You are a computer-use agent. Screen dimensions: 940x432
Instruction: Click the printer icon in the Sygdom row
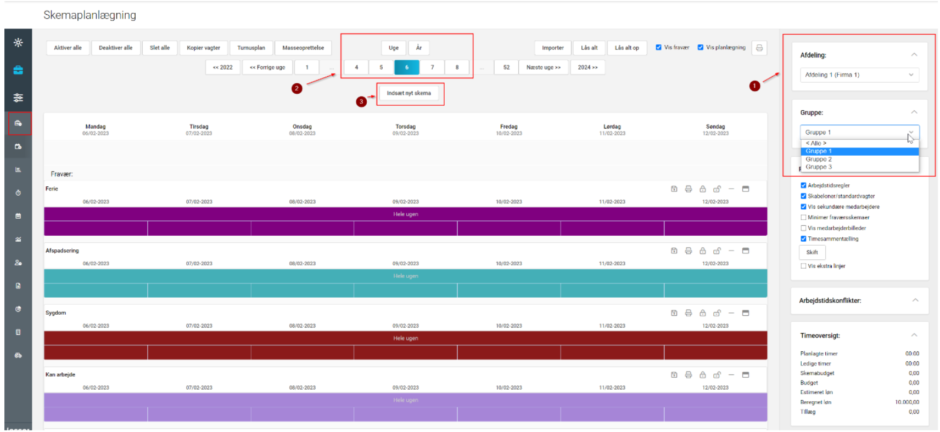[688, 313]
